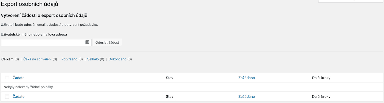View Dokončeno requests
Viewport: 384px width, 103px height.
pos(117,59)
